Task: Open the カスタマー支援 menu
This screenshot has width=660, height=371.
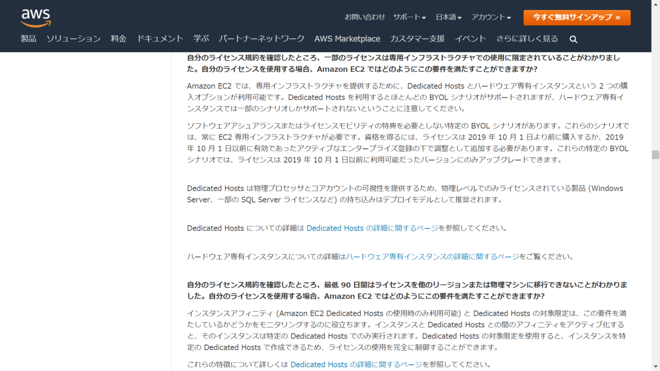Action: [417, 38]
